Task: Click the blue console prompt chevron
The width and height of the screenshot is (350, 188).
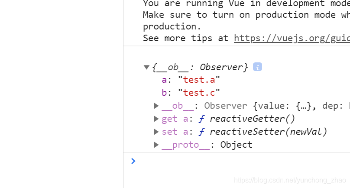Action: point(133,161)
